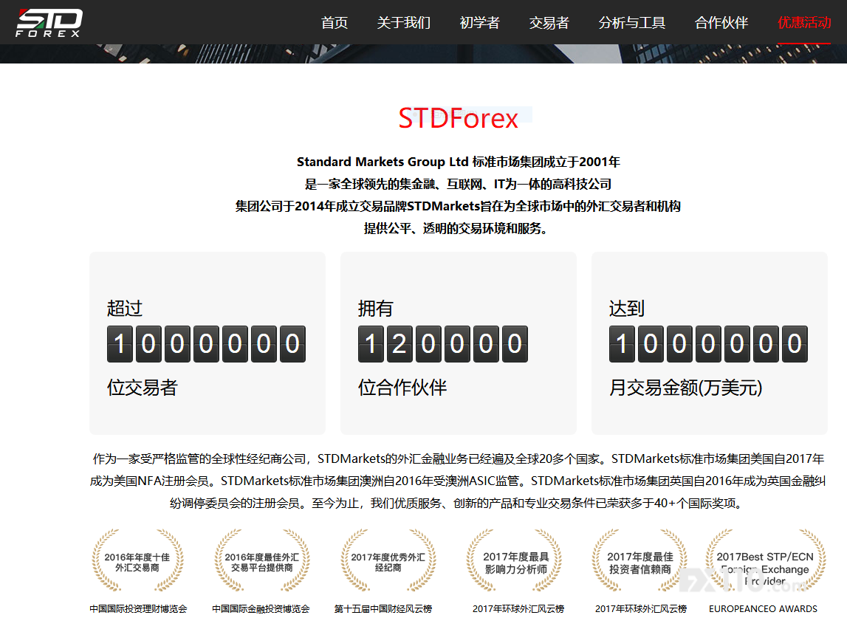Click the 超过 label
This screenshot has width=847, height=632.
125,309
